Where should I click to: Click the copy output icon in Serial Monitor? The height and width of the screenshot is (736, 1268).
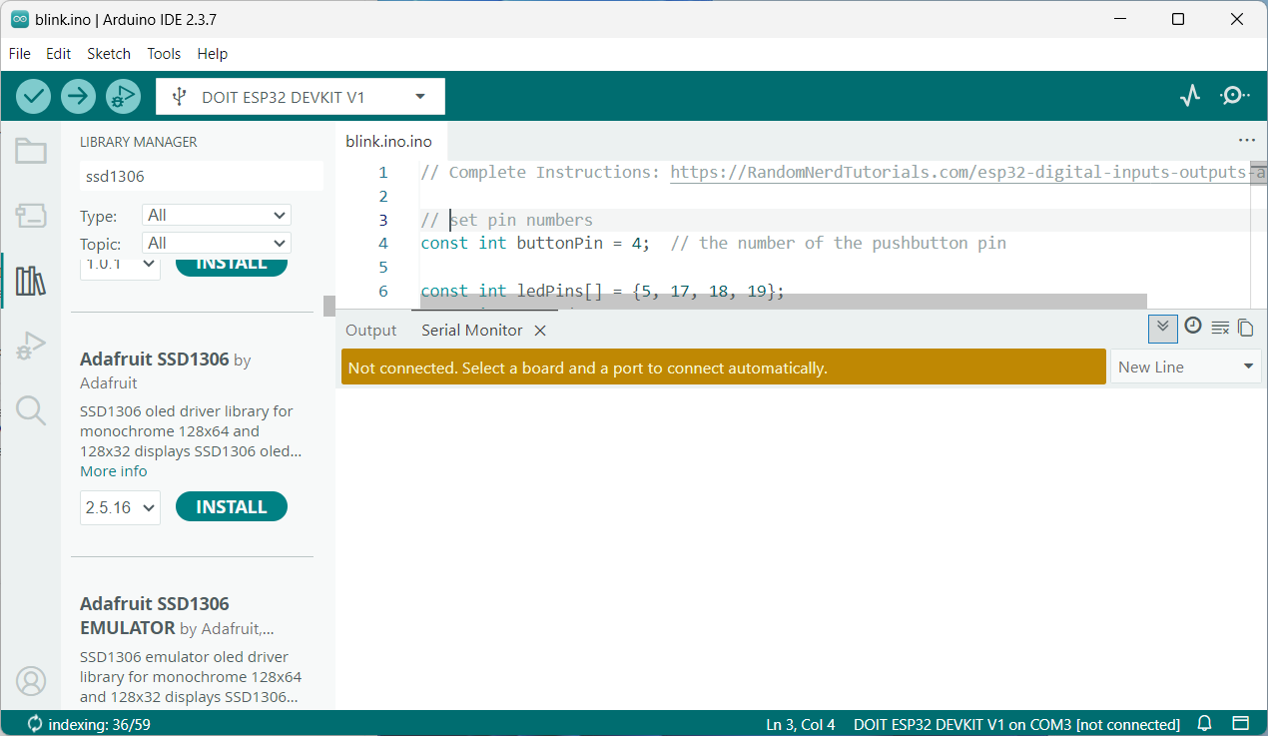point(1245,327)
